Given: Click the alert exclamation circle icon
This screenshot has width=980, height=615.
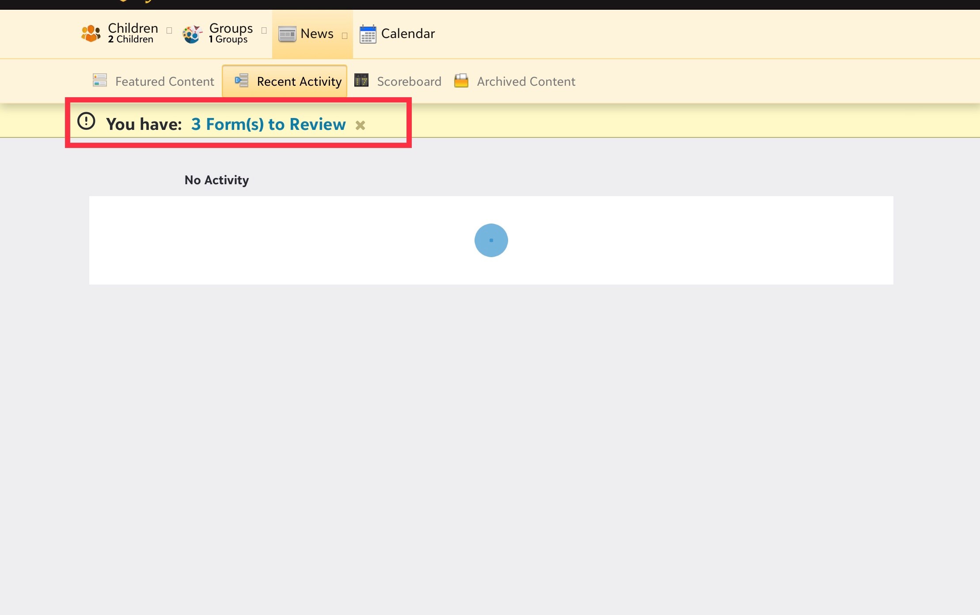Looking at the screenshot, I should [x=86, y=121].
